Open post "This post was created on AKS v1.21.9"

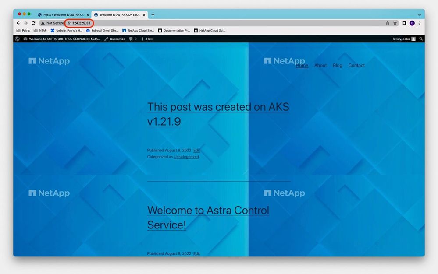[x=218, y=114]
